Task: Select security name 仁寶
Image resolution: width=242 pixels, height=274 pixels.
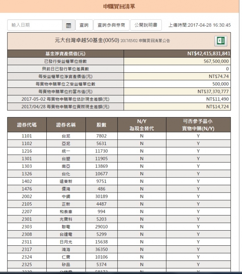Action: point(66,257)
